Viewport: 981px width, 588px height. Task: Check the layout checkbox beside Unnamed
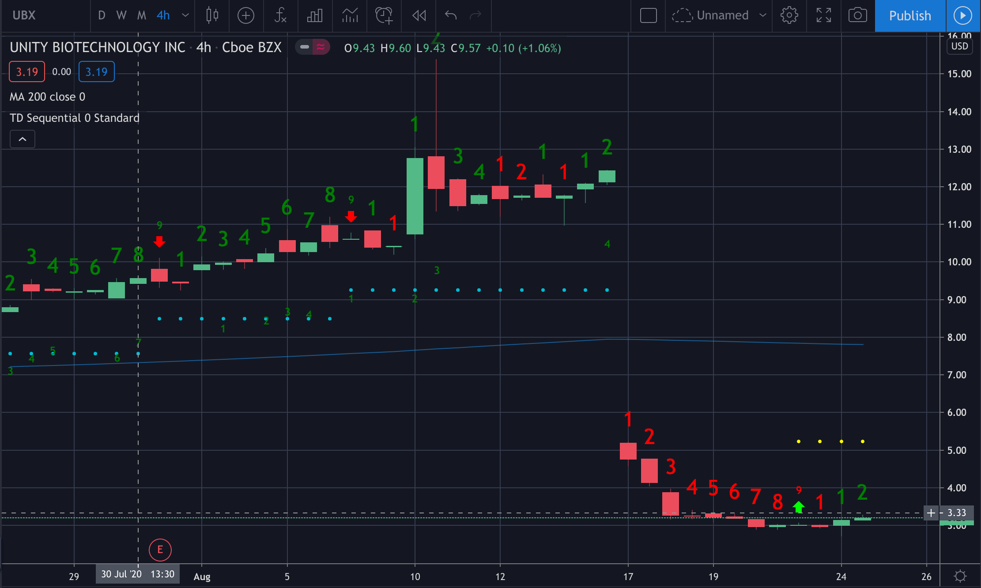click(648, 15)
